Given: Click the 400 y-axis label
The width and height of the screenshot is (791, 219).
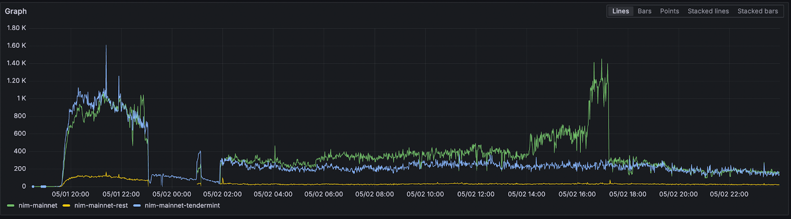Looking at the screenshot, I should pos(20,151).
